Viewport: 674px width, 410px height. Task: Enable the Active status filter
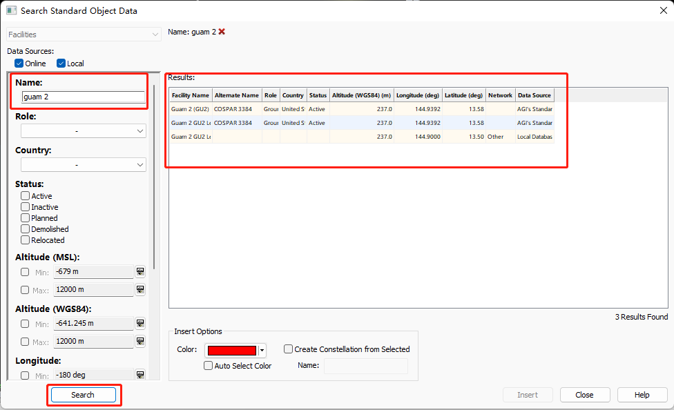click(x=26, y=196)
